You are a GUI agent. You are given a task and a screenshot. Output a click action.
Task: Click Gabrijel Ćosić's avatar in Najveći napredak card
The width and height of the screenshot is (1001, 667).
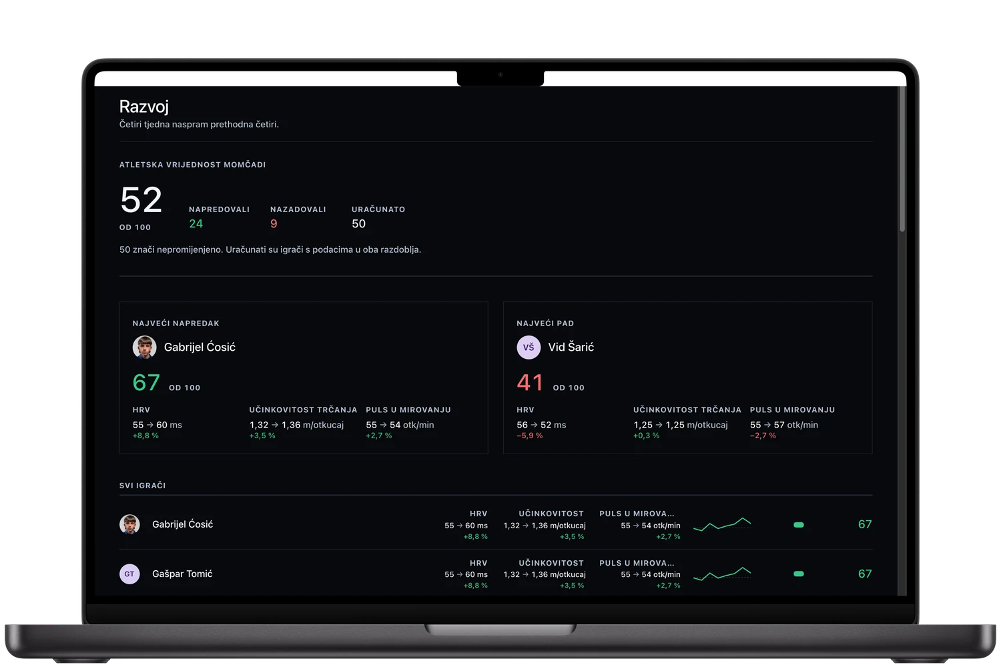(144, 347)
